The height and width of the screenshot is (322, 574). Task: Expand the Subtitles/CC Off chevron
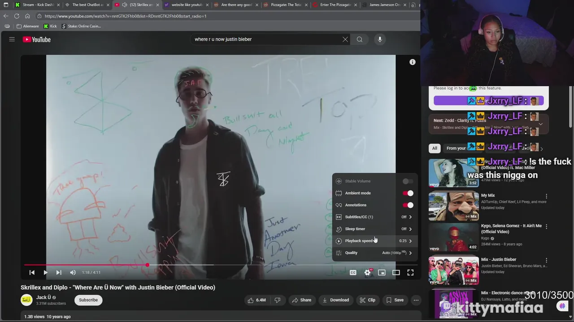coord(410,217)
